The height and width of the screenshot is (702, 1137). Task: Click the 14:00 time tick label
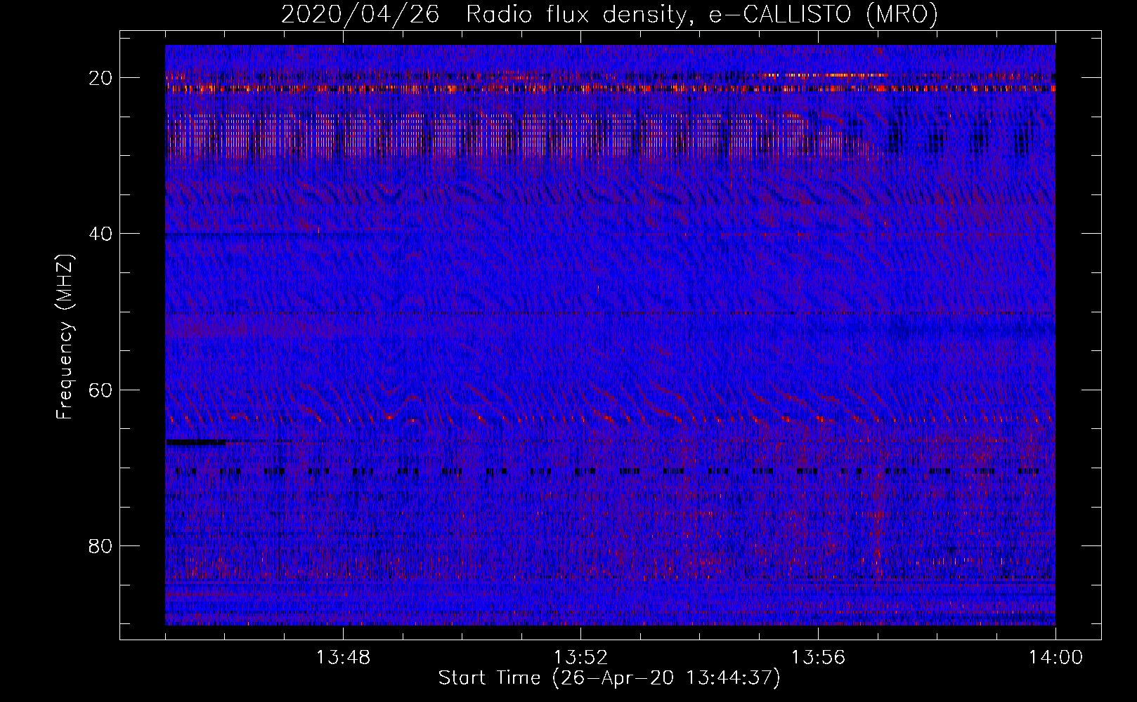click(x=1055, y=658)
